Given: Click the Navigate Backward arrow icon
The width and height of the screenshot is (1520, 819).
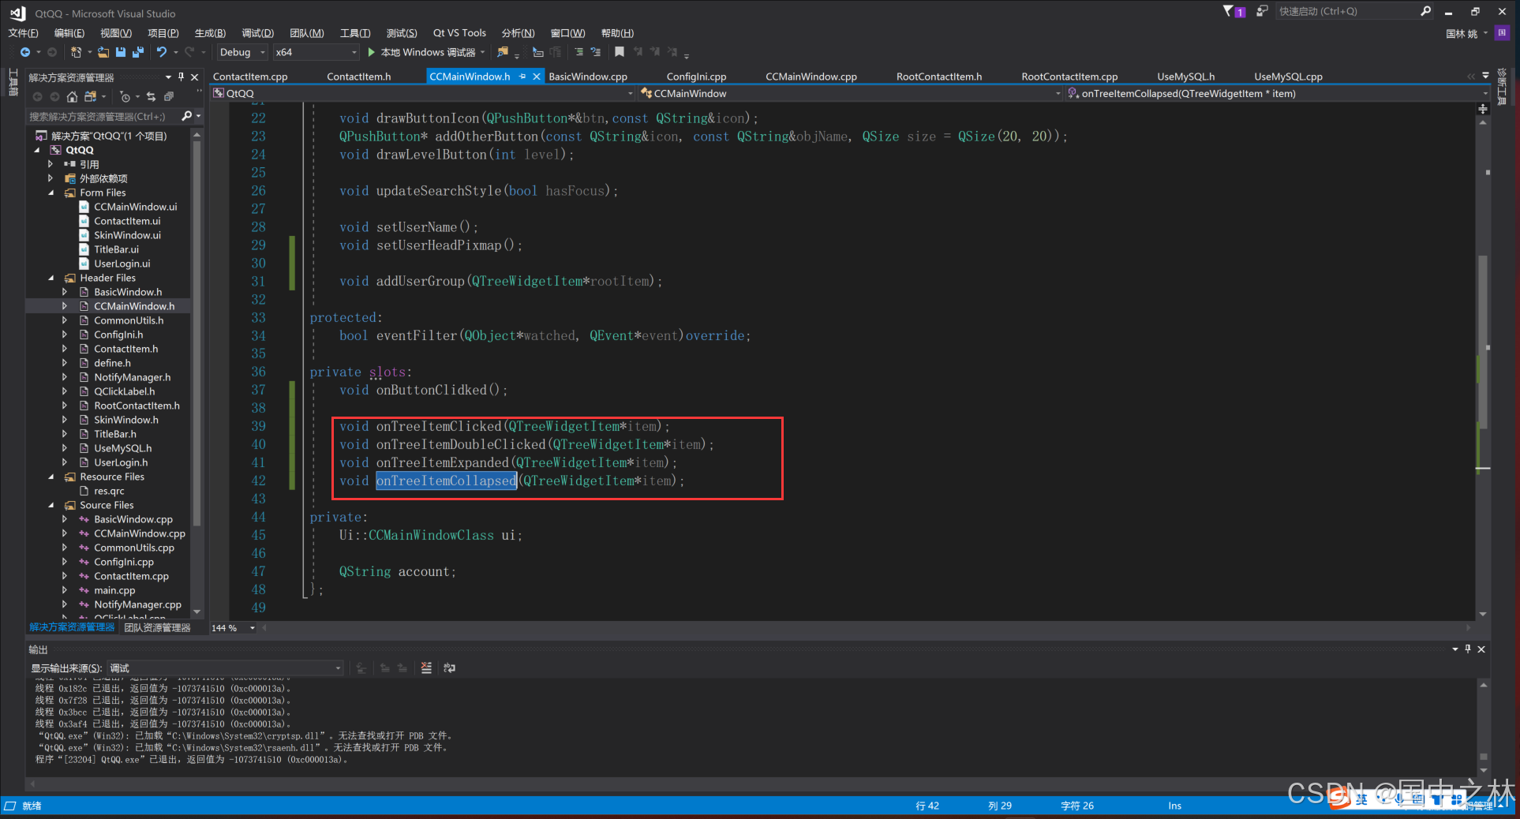Looking at the screenshot, I should coord(25,52).
